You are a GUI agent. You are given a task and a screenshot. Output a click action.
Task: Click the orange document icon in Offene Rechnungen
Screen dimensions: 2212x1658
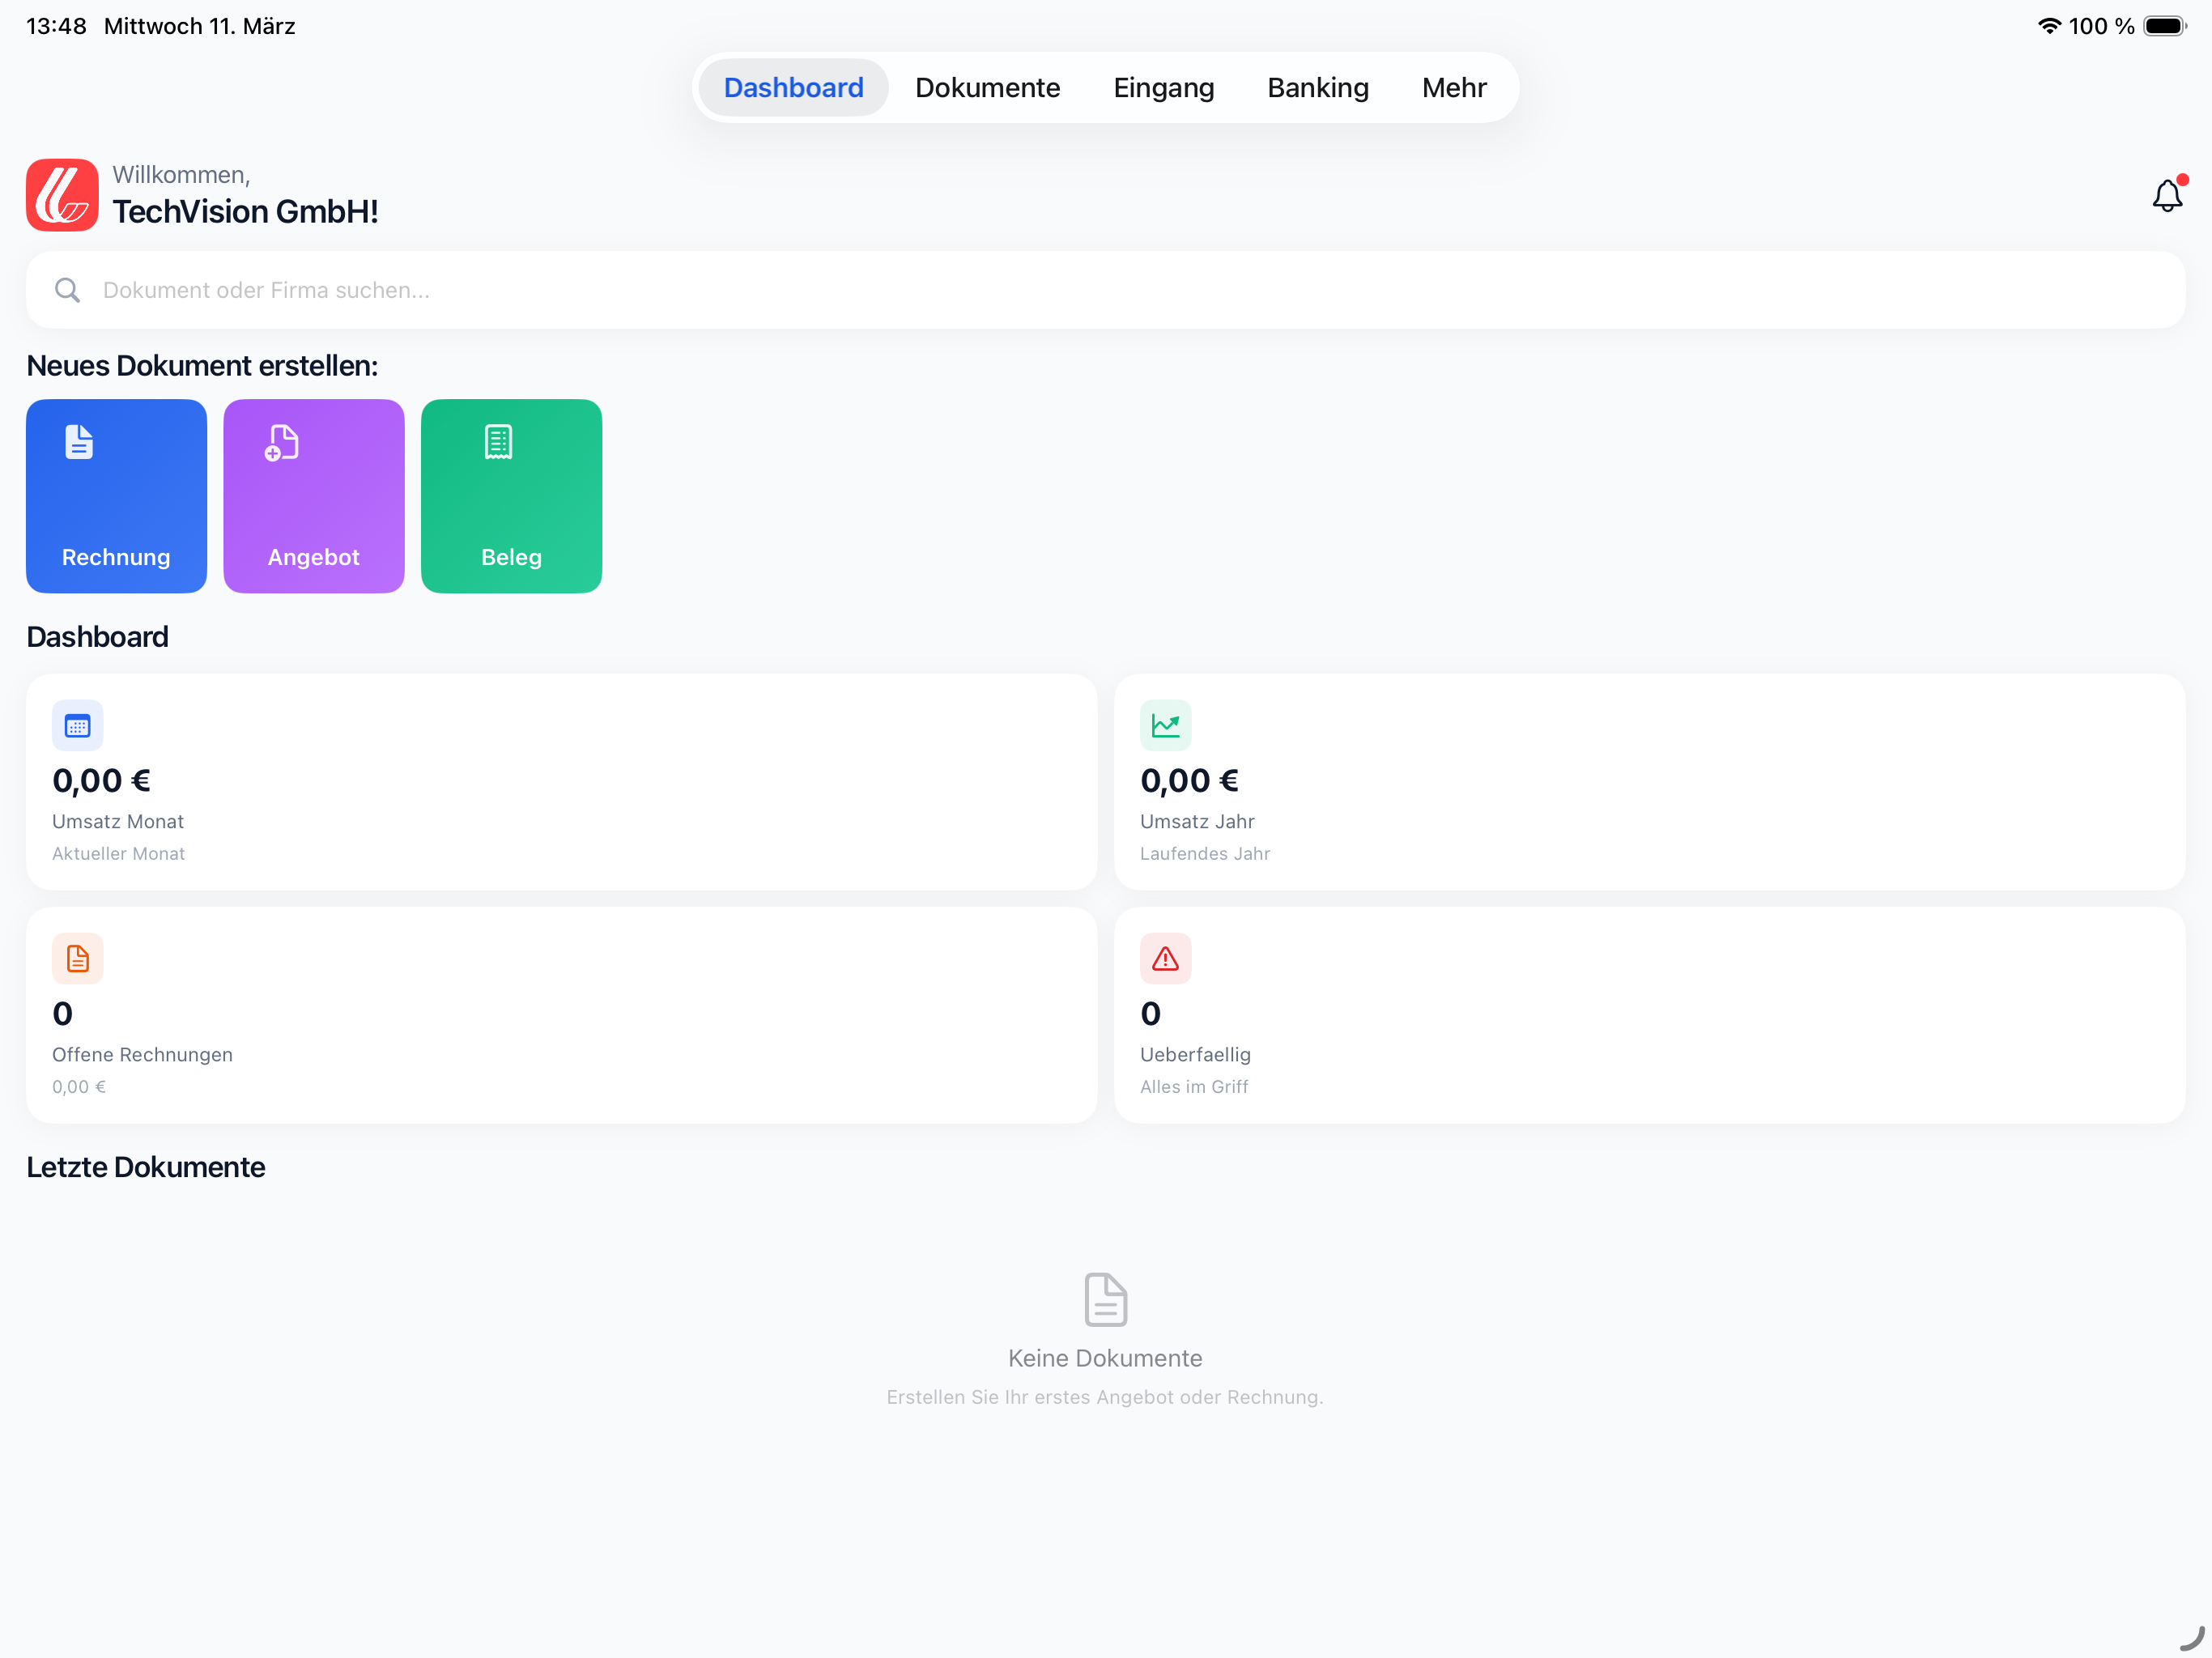(x=78, y=959)
